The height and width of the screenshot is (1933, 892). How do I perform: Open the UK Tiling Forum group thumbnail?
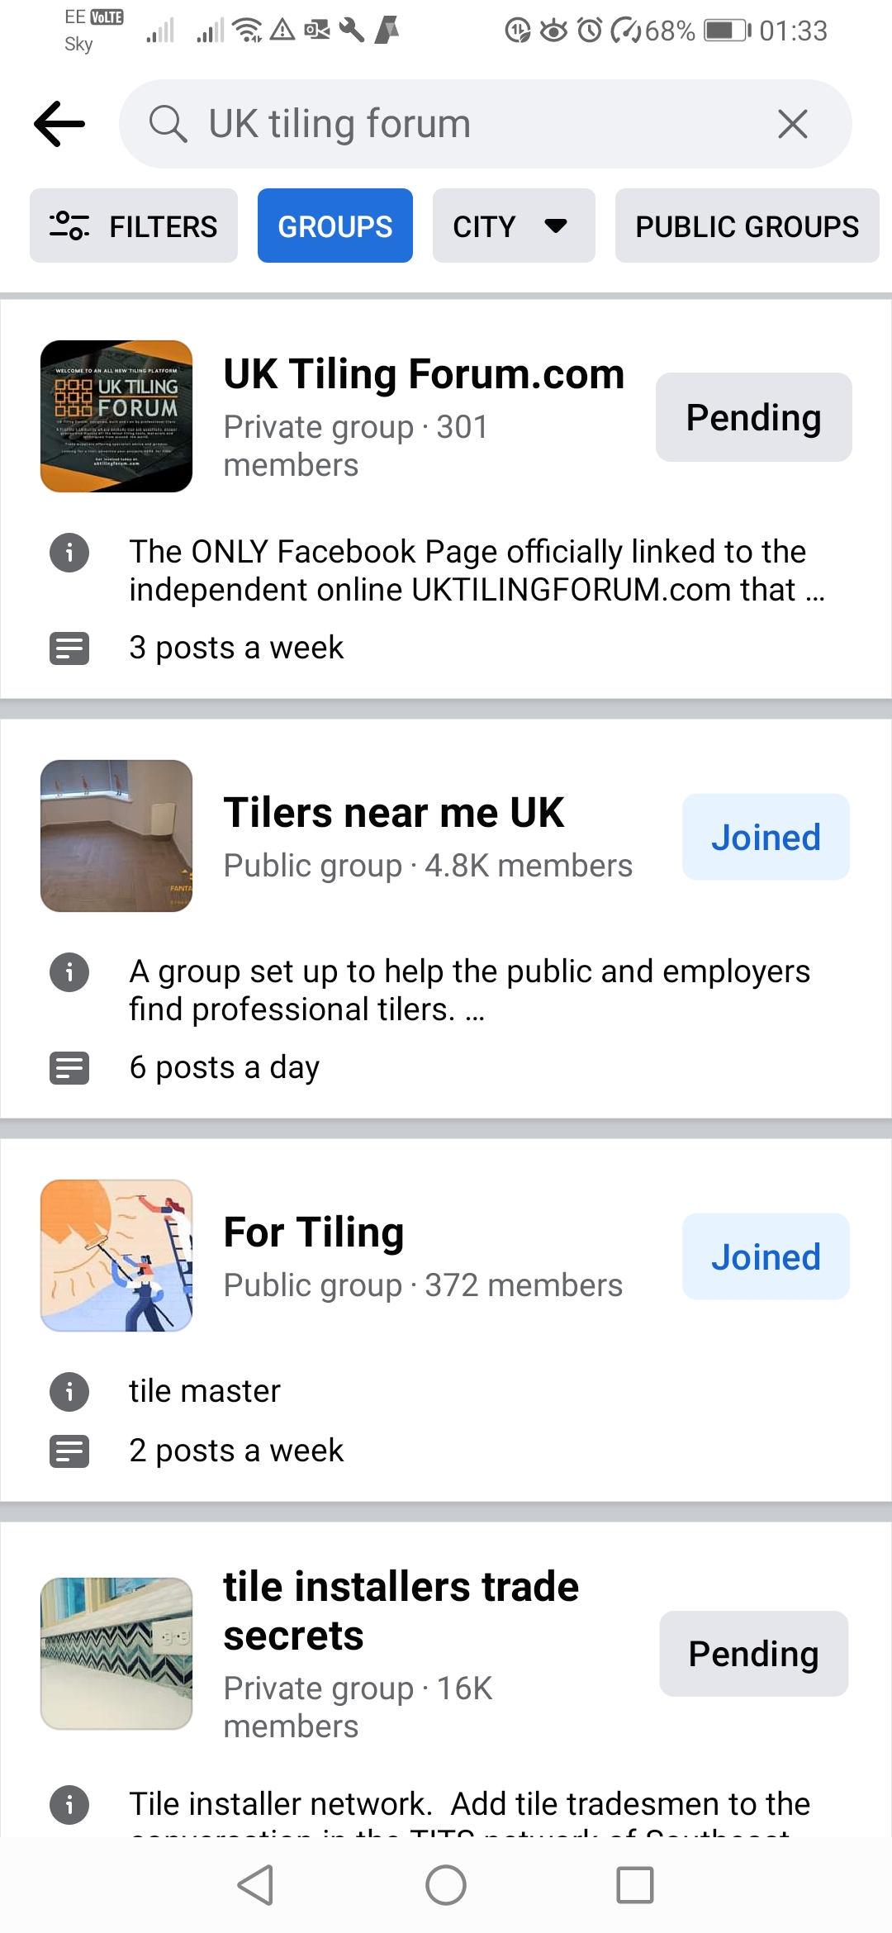coord(116,416)
